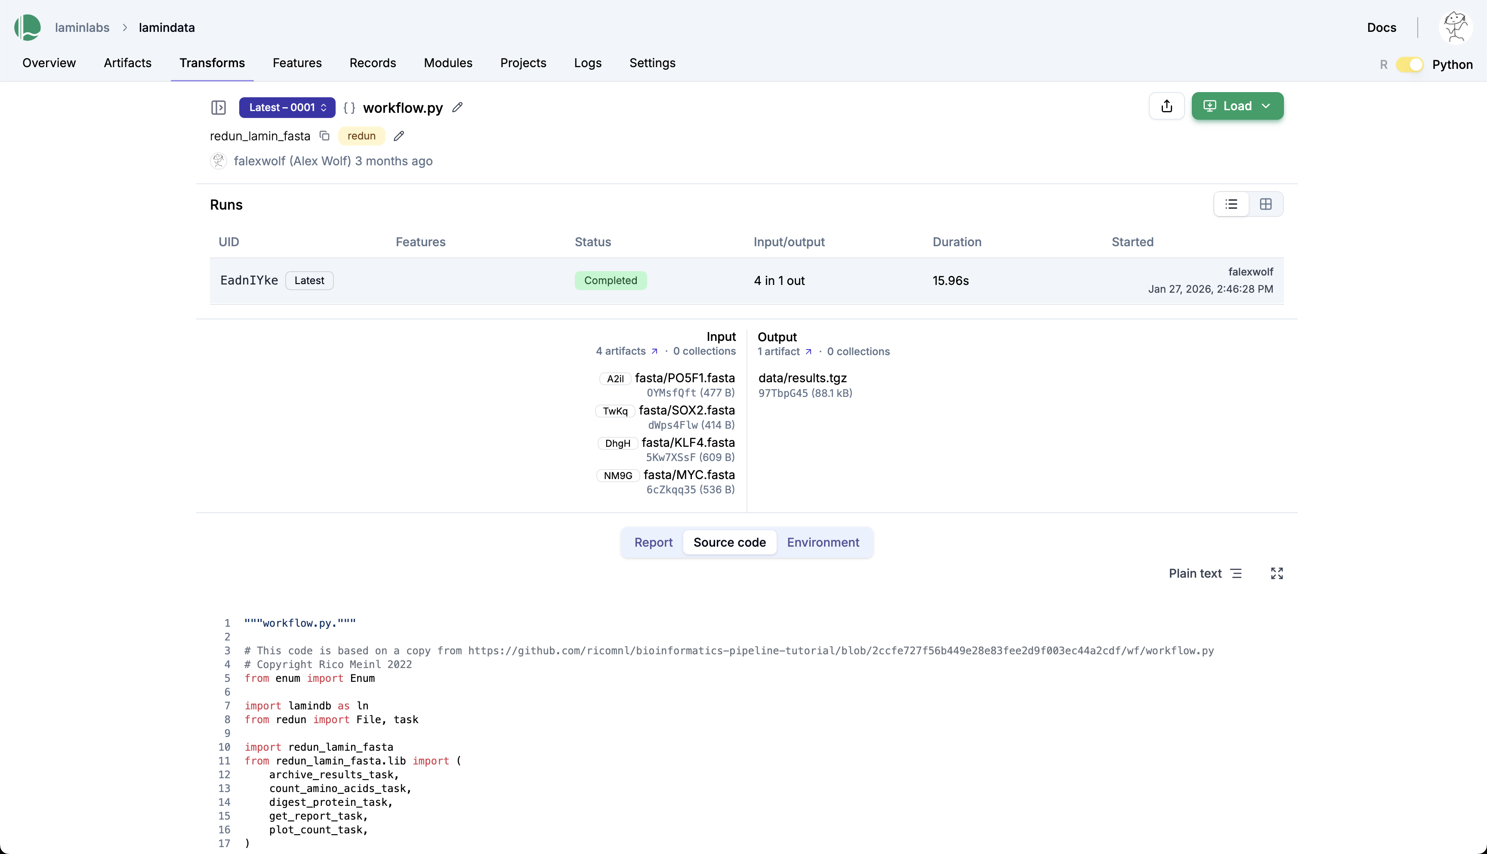Click the redun label tag
The width and height of the screenshot is (1487, 854).
tap(361, 136)
